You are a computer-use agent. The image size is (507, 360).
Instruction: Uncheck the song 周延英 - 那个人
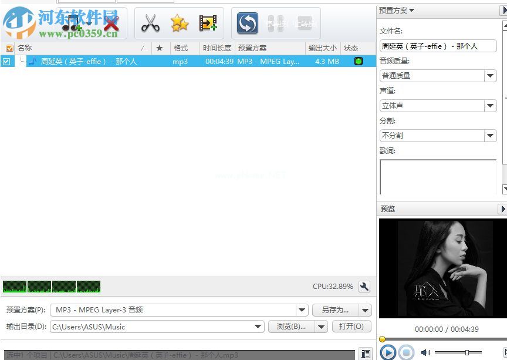(x=7, y=60)
